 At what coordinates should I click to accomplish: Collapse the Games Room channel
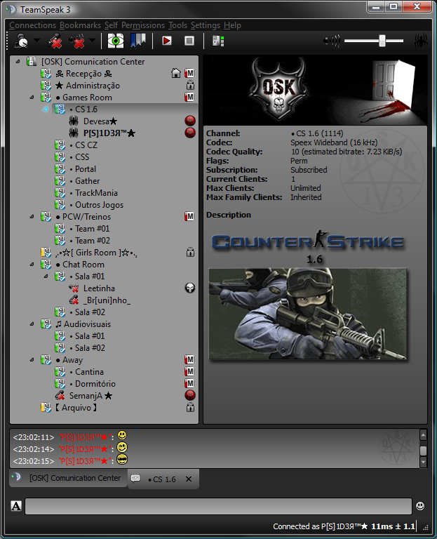(32, 98)
